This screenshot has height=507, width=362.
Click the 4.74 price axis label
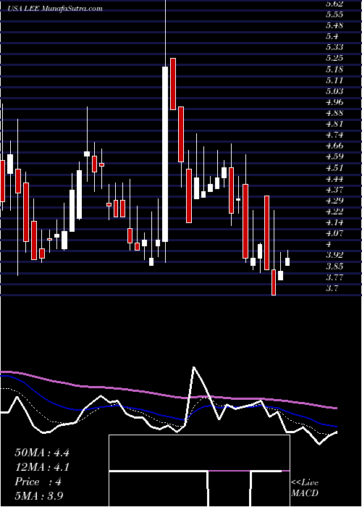coord(334,135)
